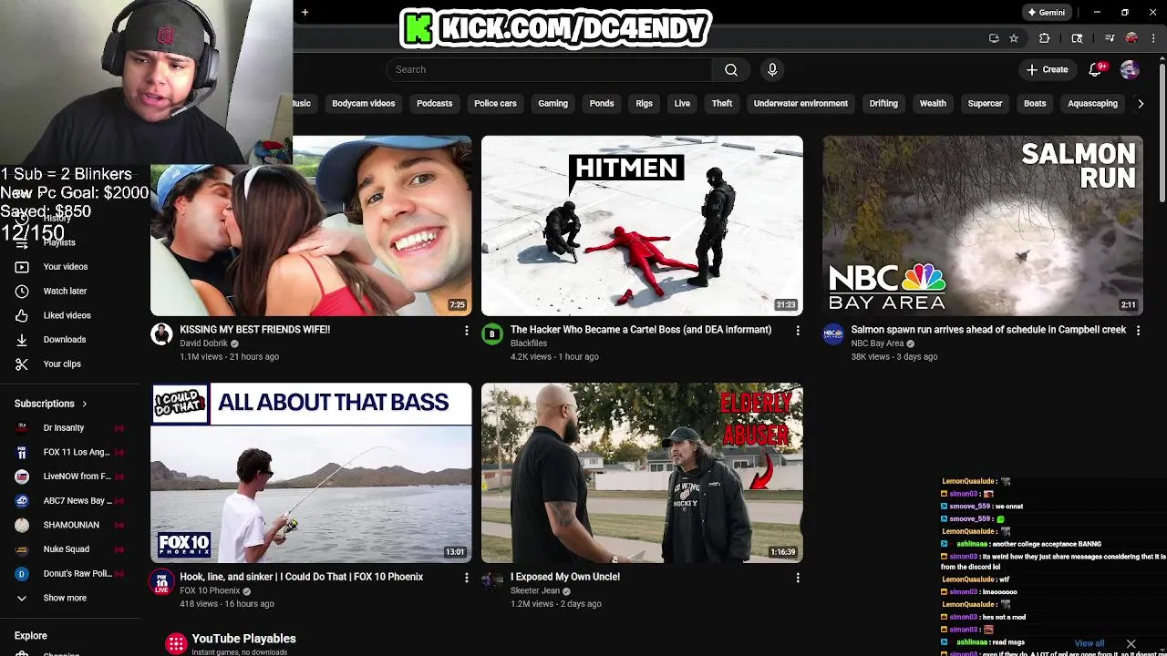Open options for Kissing My Best Friends Wife video

[x=466, y=330]
